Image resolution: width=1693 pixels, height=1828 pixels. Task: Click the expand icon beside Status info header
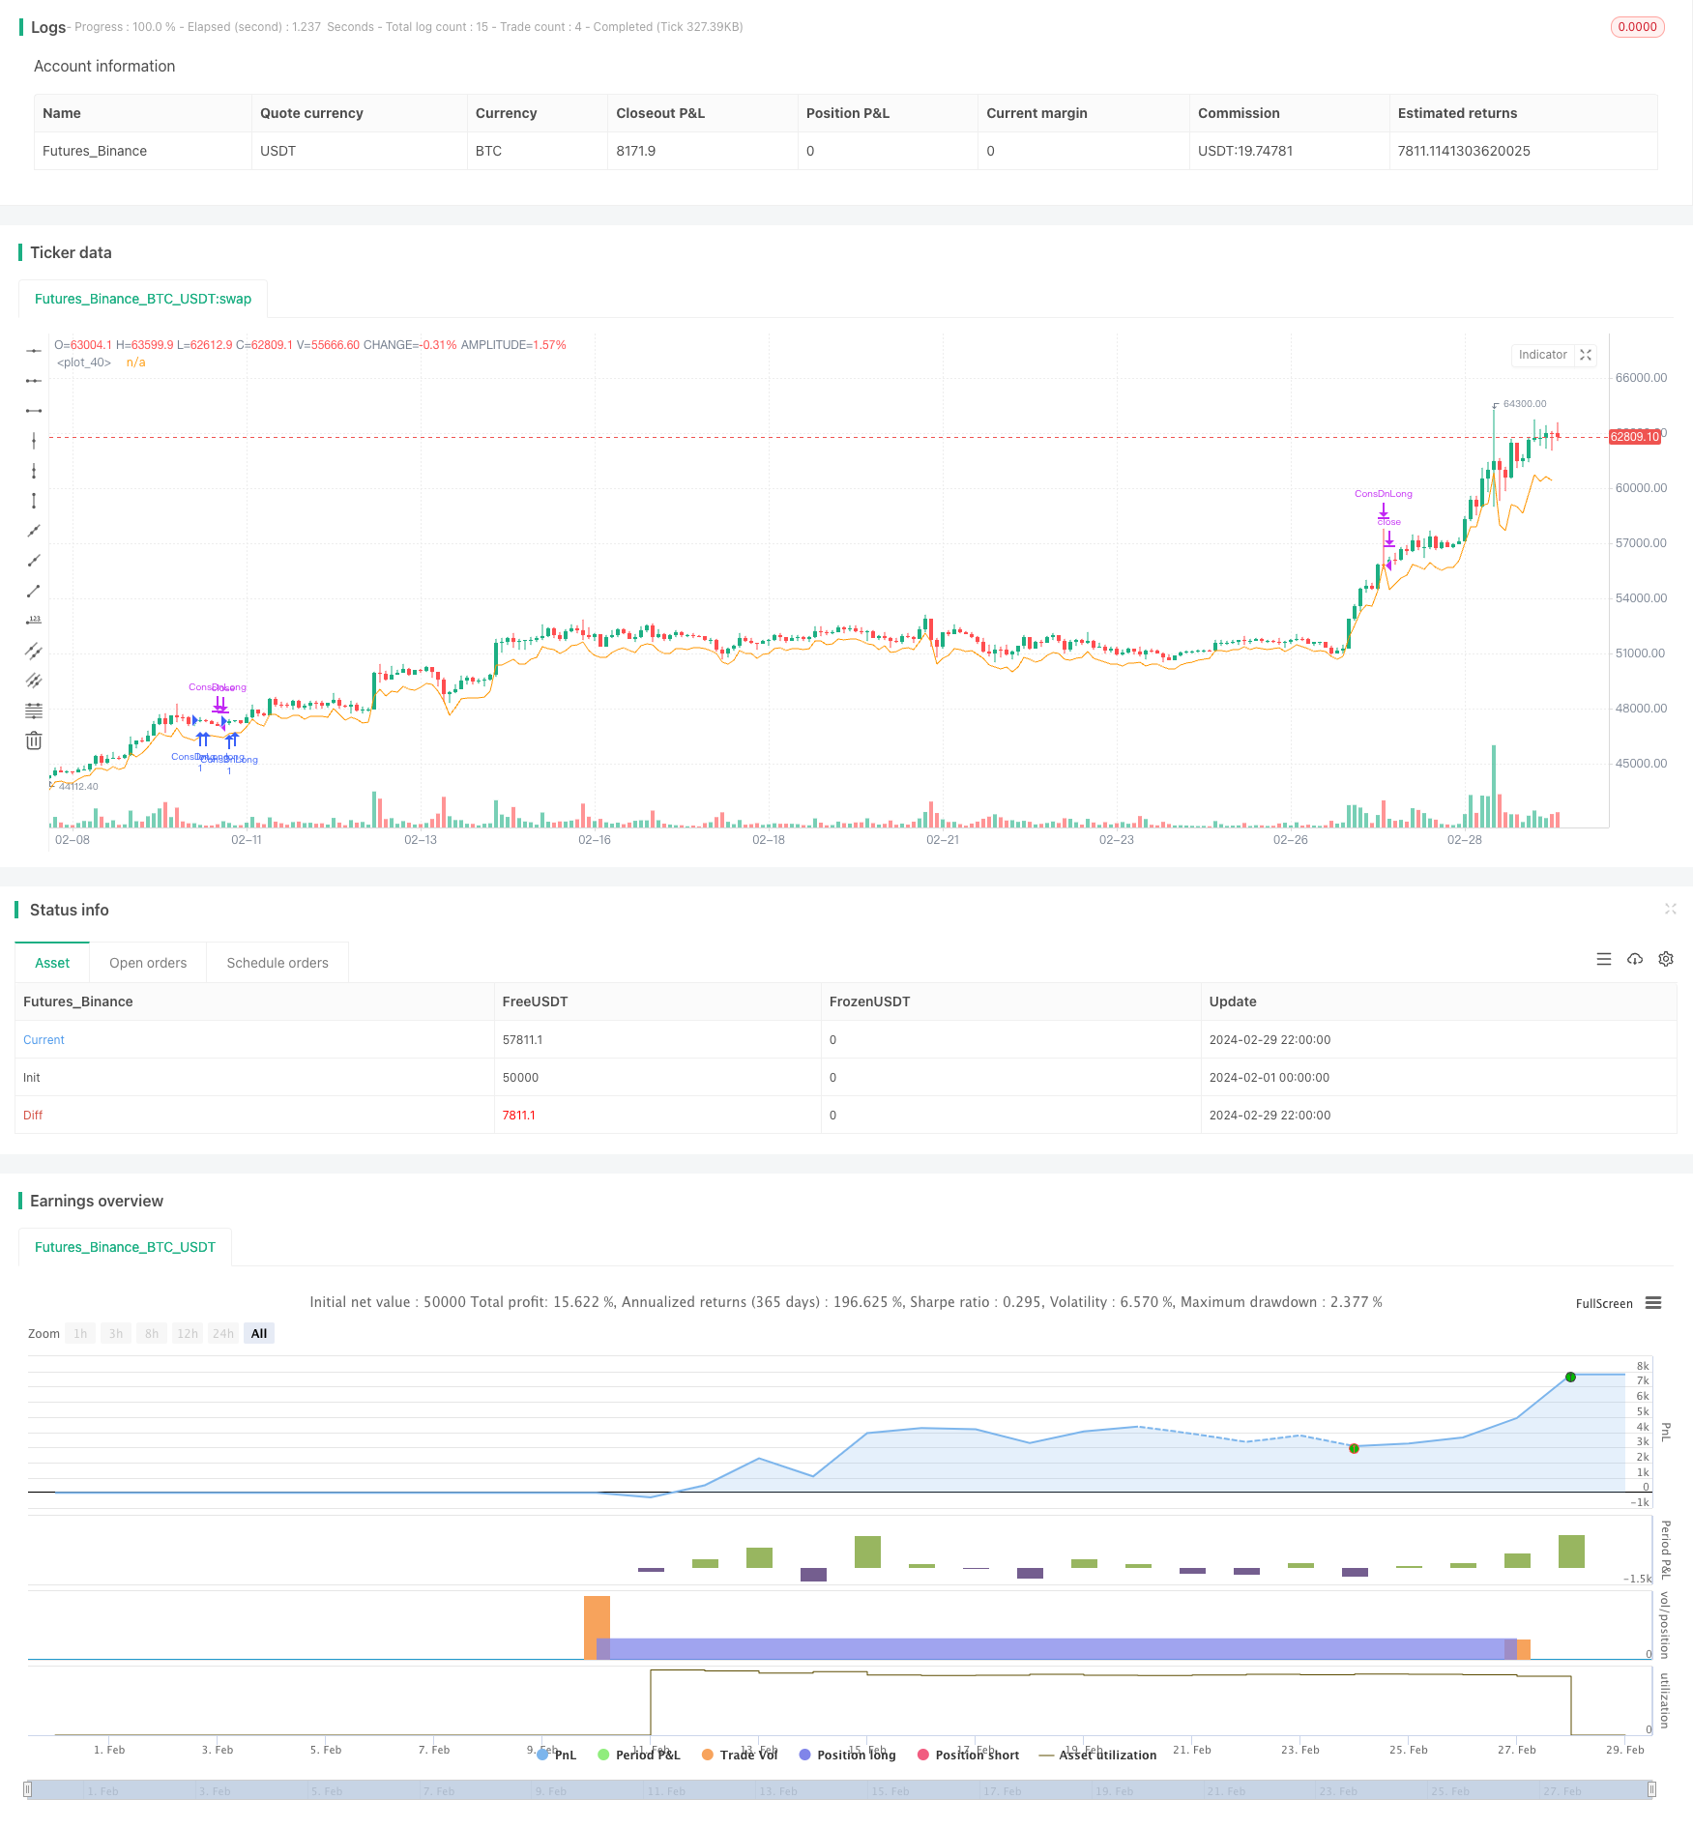coord(1670,909)
